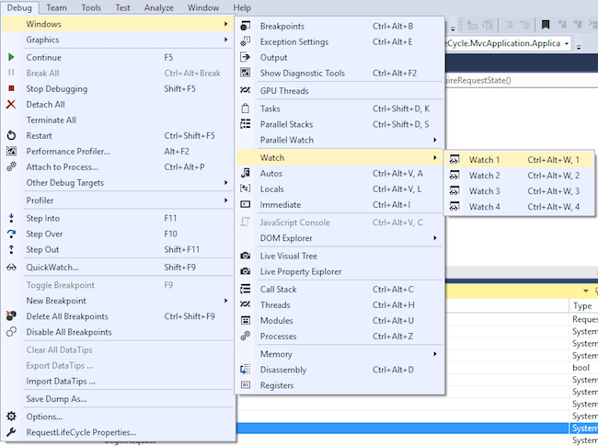
Task: Open the Analyze menu
Action: click(x=158, y=7)
